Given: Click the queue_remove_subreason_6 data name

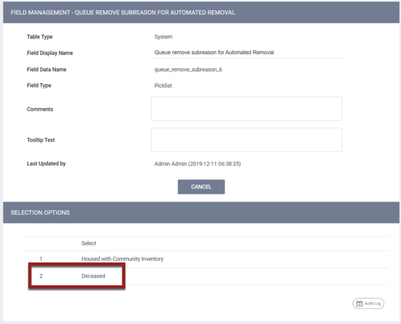Looking at the screenshot, I should tap(188, 70).
